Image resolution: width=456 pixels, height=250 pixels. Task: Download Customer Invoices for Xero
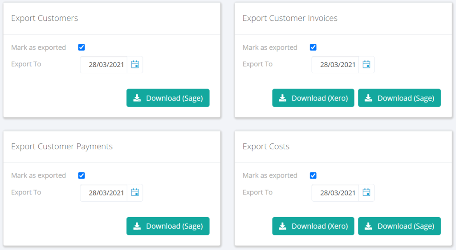point(313,98)
